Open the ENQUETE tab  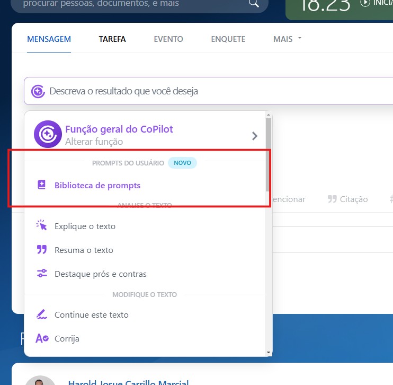(228, 39)
